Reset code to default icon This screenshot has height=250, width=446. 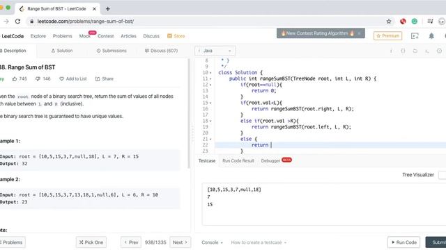(x=415, y=51)
